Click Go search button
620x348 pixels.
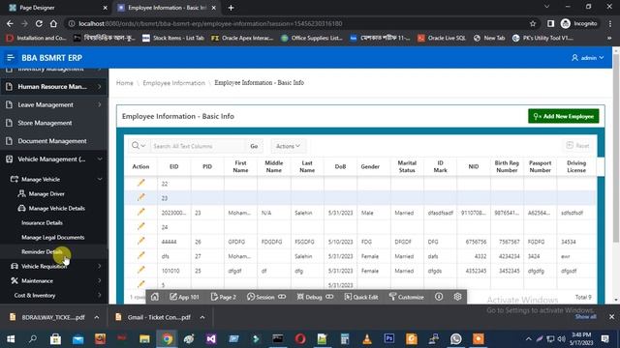pyautogui.click(x=254, y=146)
